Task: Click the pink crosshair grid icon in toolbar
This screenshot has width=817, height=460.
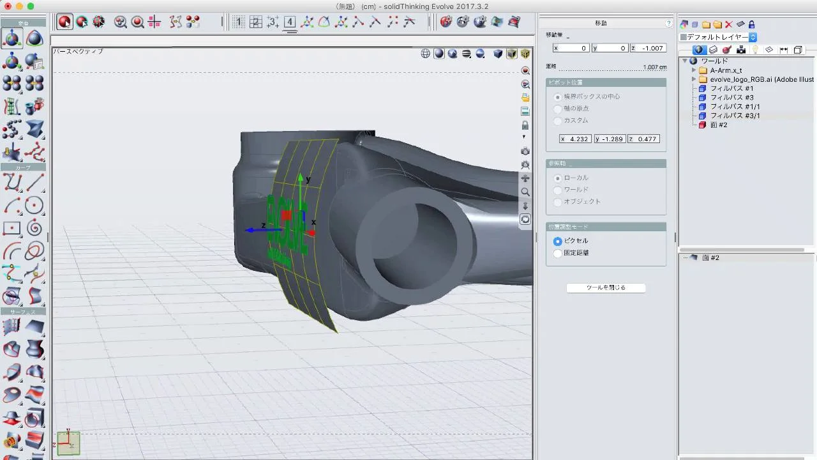Action: pyautogui.click(x=154, y=22)
